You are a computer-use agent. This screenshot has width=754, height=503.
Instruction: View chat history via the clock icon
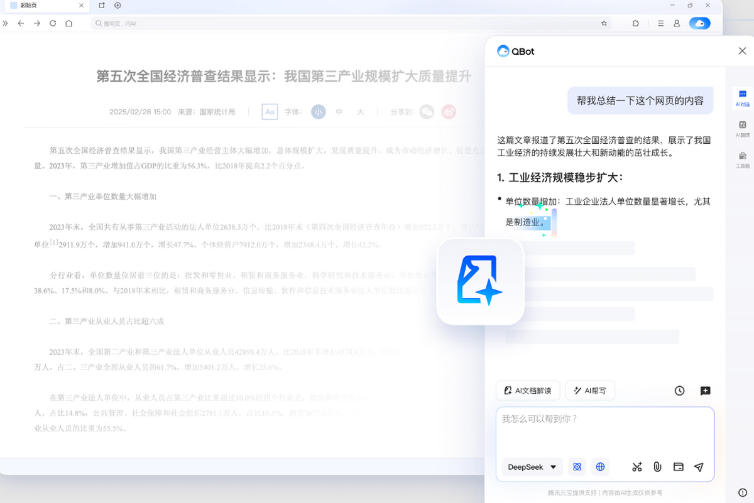[x=679, y=391]
